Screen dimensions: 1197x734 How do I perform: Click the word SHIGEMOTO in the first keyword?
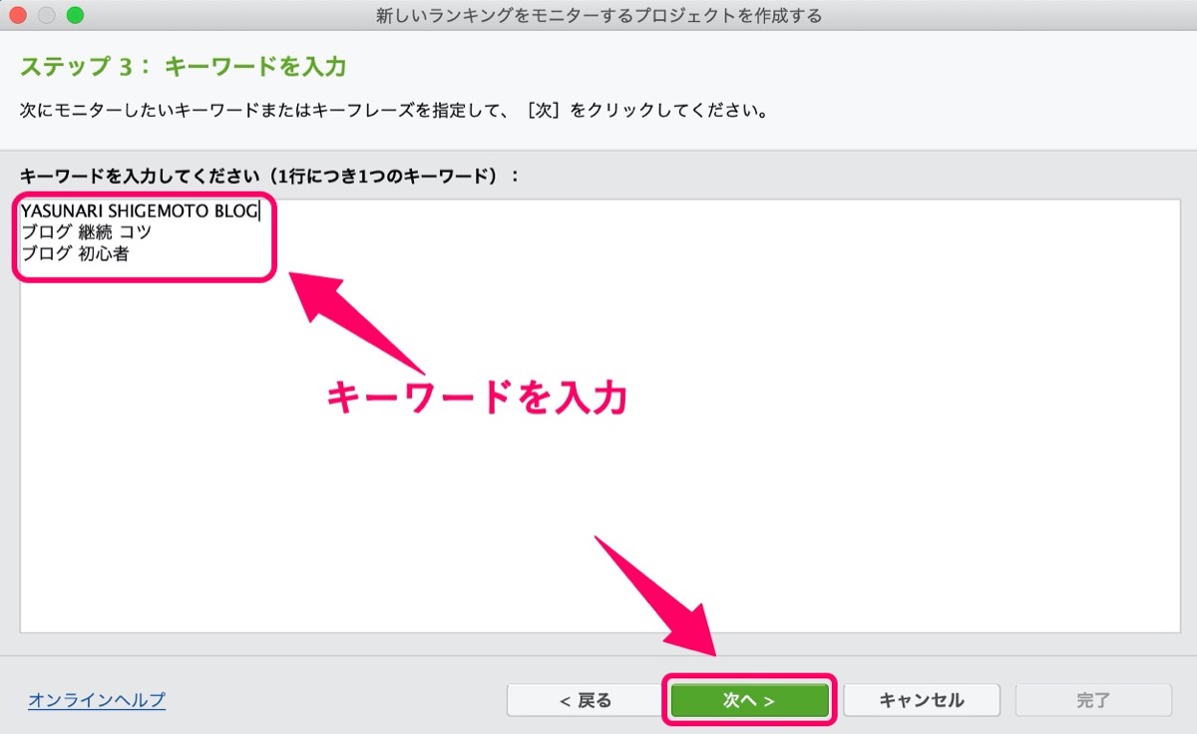[157, 210]
